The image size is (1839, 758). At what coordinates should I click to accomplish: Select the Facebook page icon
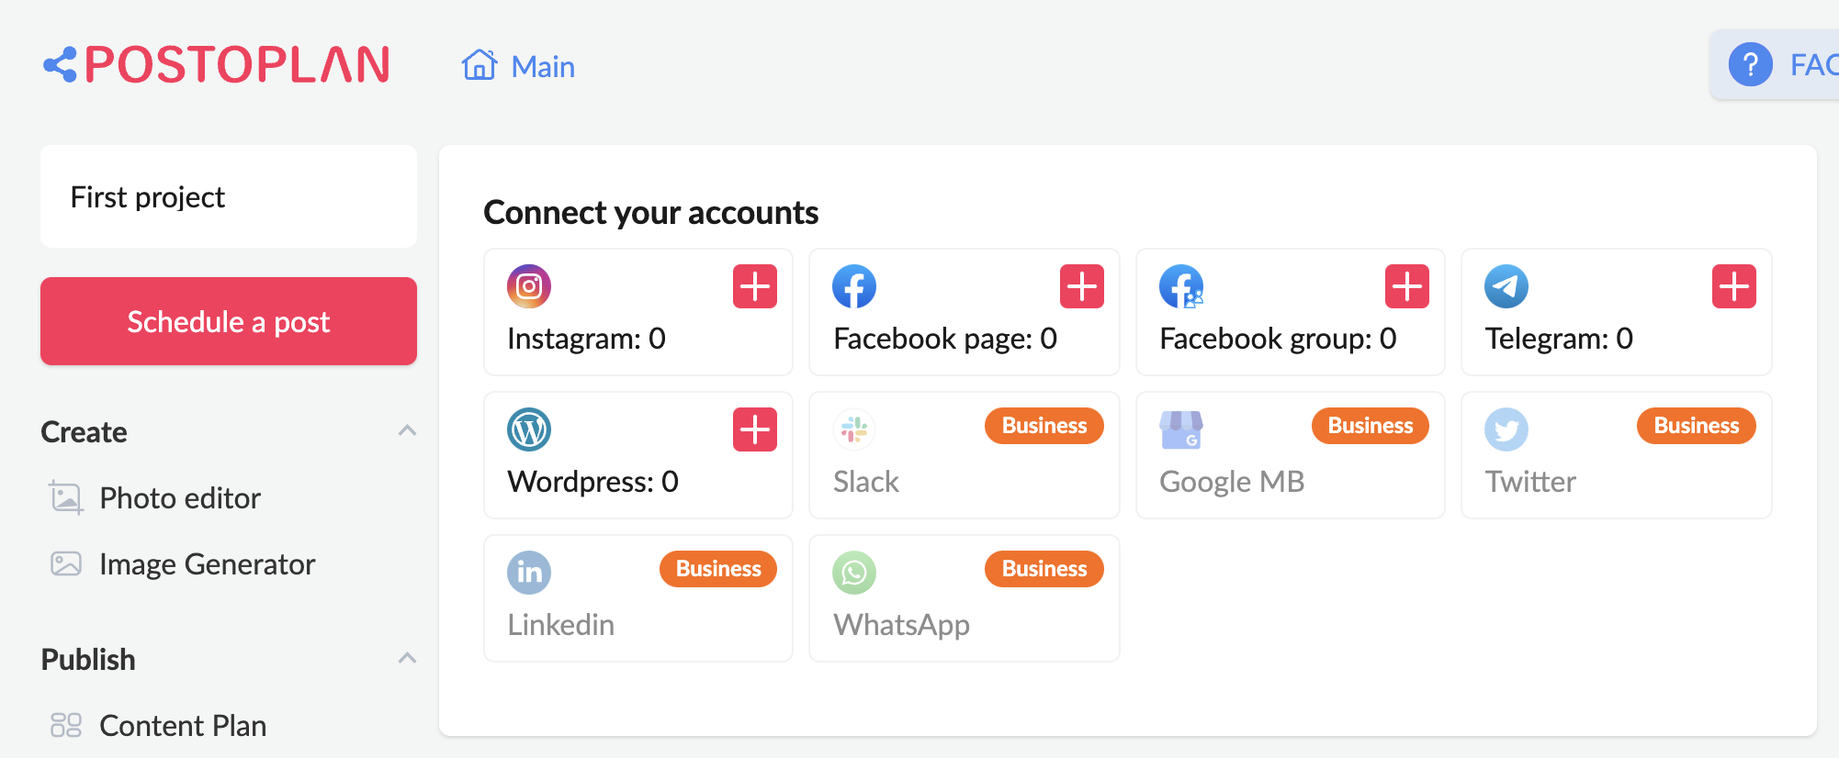click(x=854, y=285)
